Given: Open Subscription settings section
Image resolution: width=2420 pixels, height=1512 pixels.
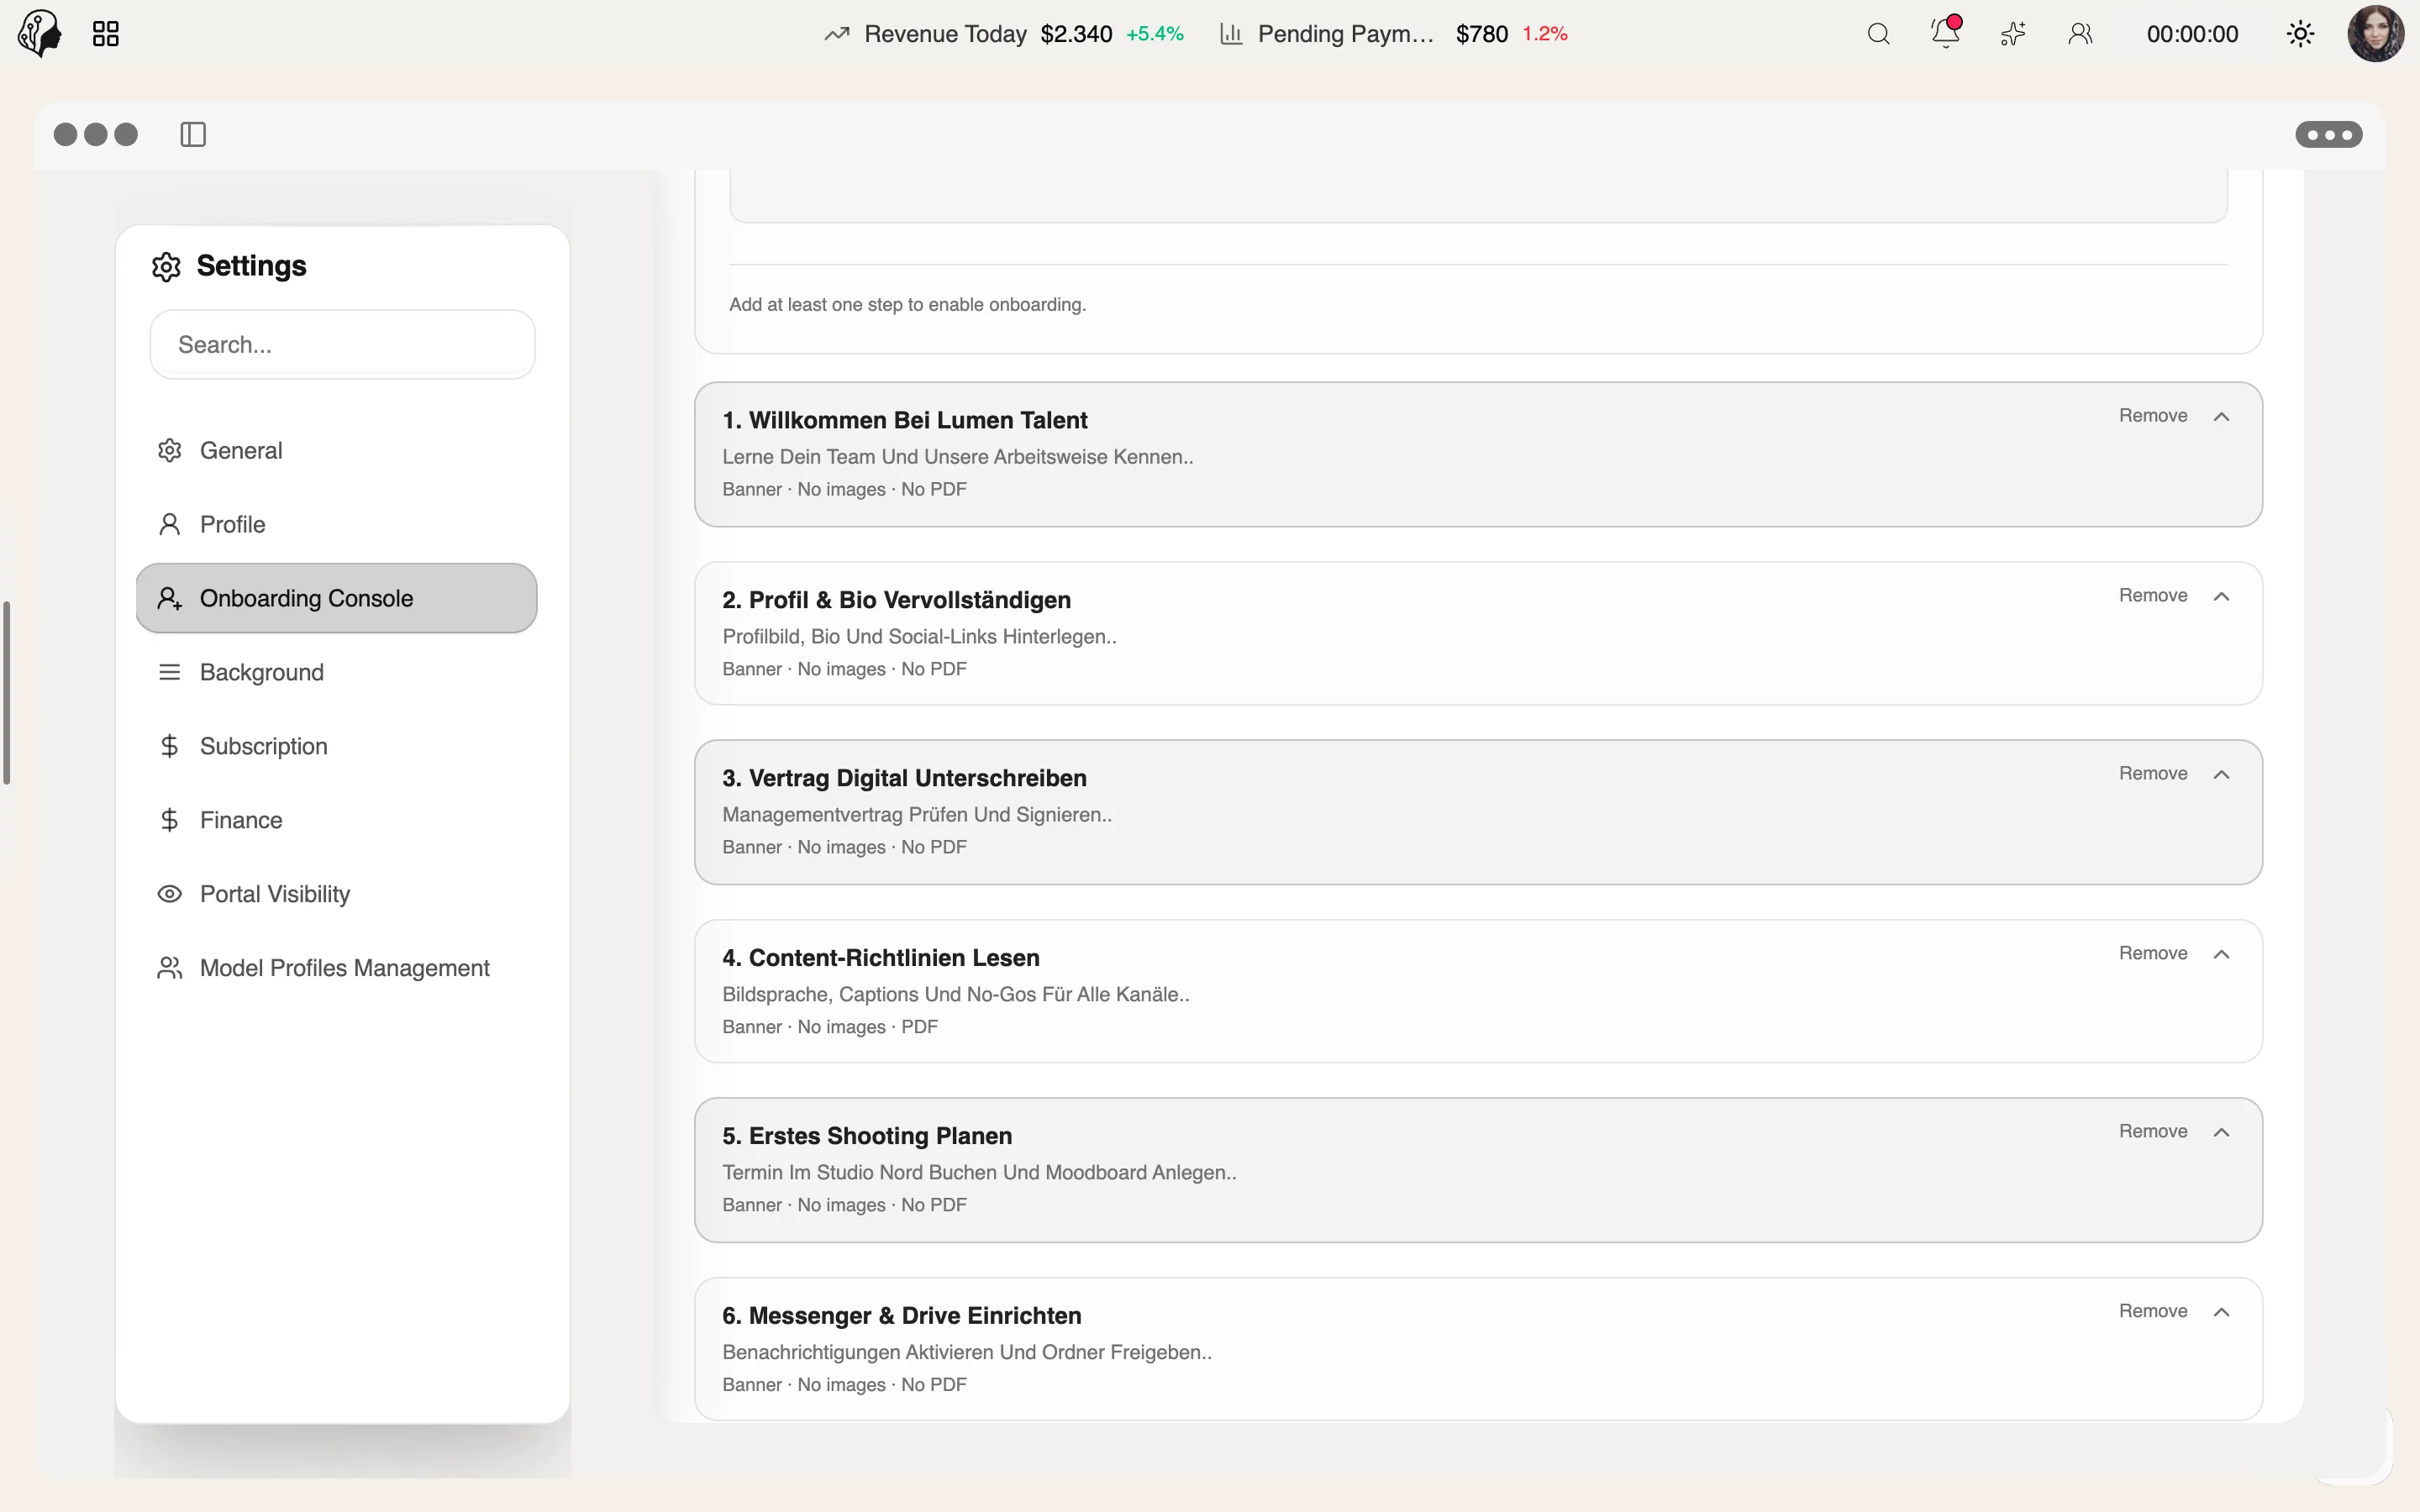Looking at the screenshot, I should click(x=336, y=746).
